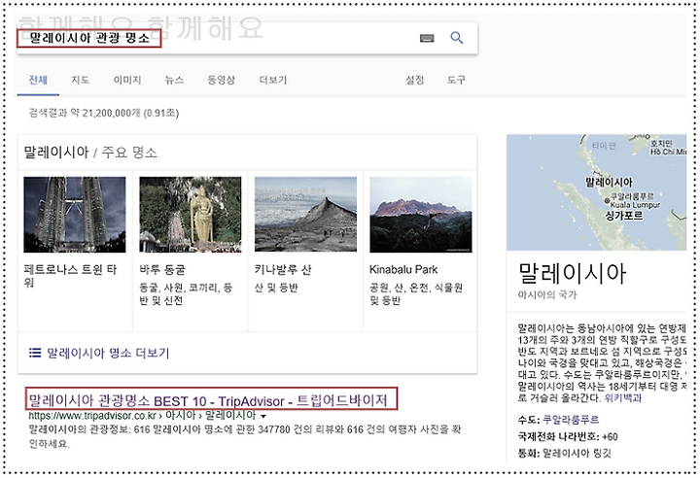The image size is (700, 478).
Task: Open the 쿠알라룸푸르 capital link
Action: coord(571,420)
